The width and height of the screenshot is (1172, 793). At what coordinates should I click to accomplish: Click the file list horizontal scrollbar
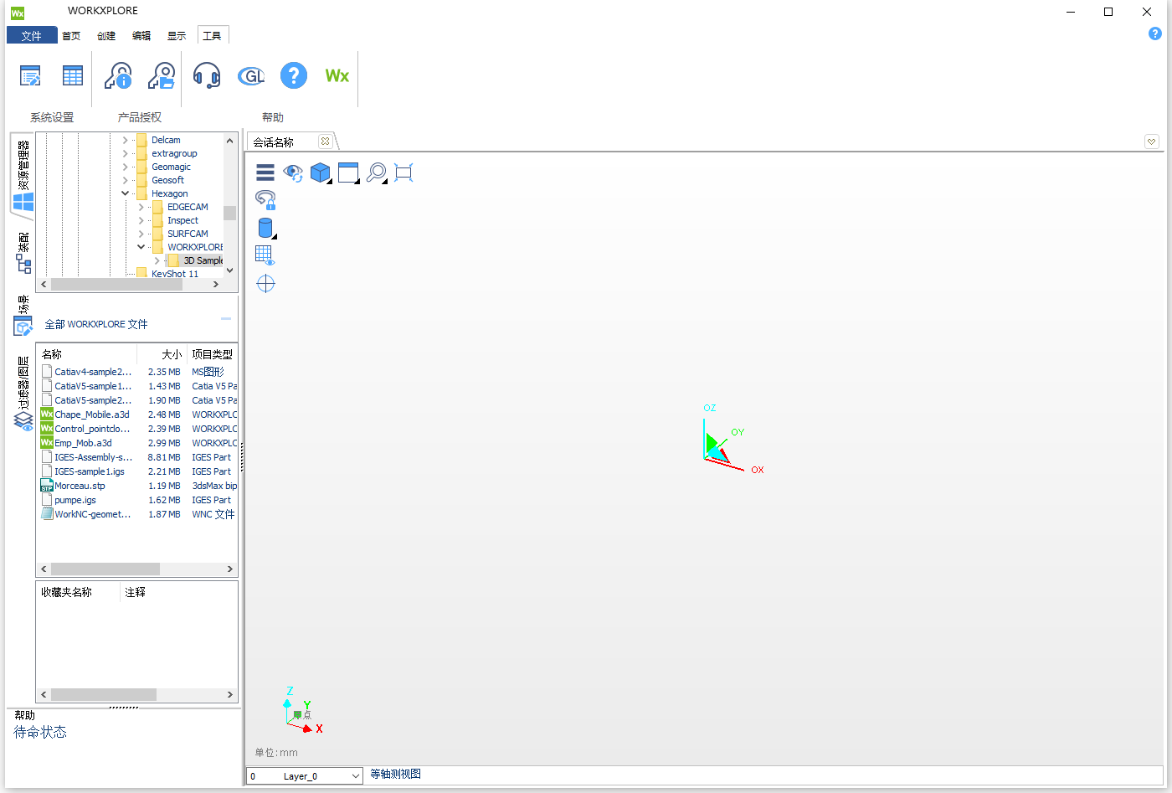click(x=105, y=569)
